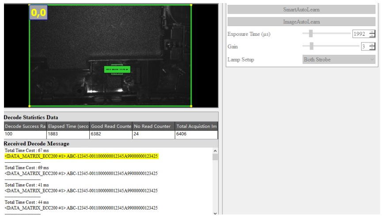
Task: Click the Elapsed Time column header
Action: pyautogui.click(x=68, y=126)
